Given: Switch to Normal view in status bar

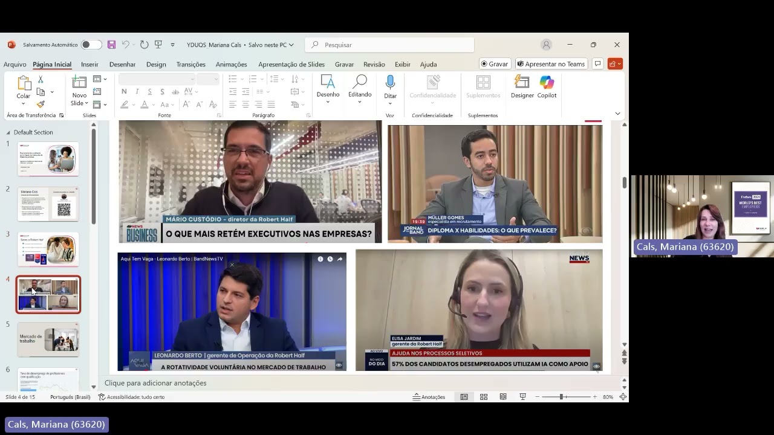Looking at the screenshot, I should 464,397.
